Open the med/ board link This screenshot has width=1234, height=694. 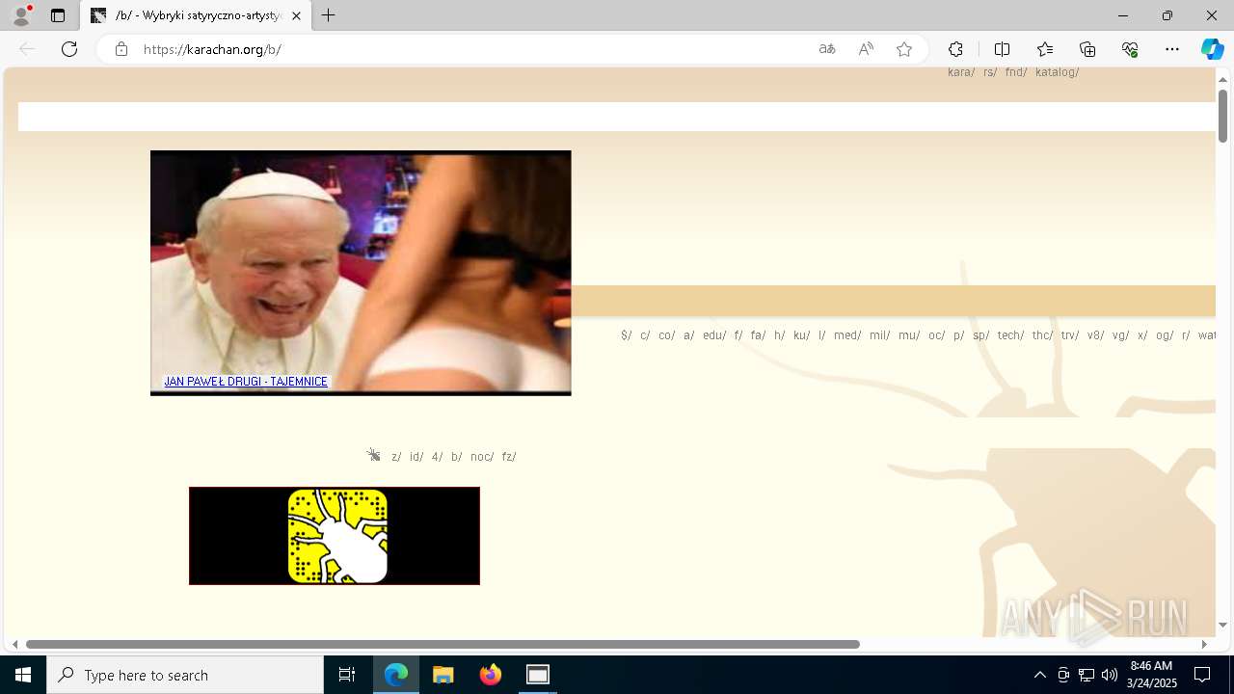click(x=847, y=335)
